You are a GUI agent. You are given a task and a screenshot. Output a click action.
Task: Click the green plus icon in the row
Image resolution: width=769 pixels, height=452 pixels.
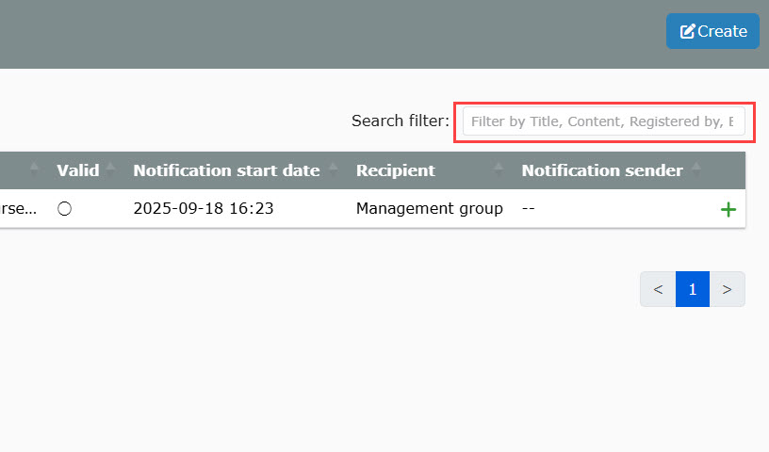coord(728,209)
